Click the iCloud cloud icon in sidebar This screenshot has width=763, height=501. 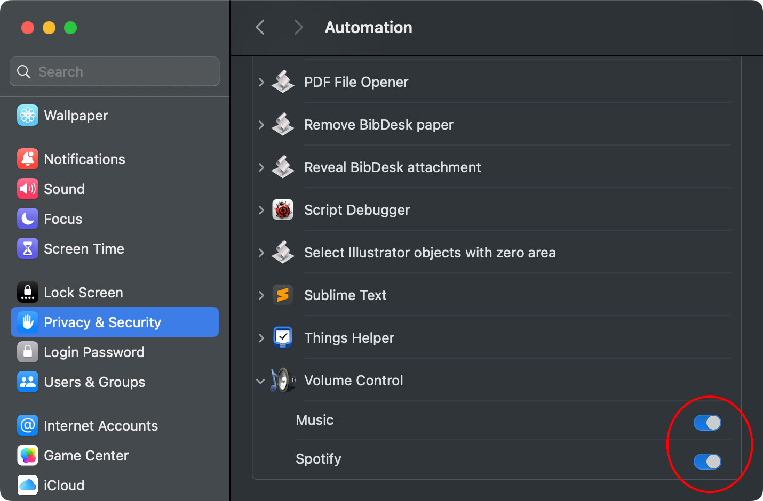[x=27, y=485]
